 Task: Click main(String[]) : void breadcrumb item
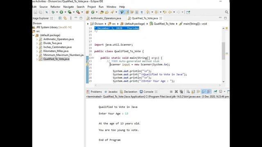[x=195, y=24]
